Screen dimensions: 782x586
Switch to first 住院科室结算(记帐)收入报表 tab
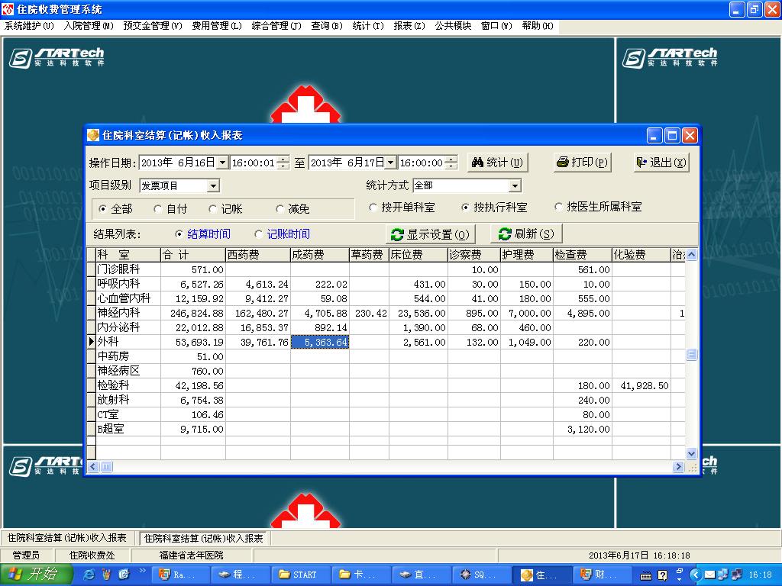[67, 538]
